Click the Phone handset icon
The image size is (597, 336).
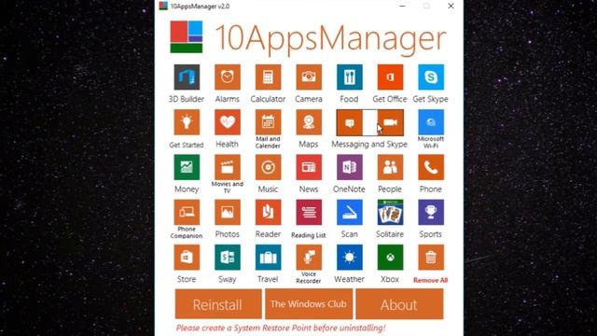pos(431,167)
